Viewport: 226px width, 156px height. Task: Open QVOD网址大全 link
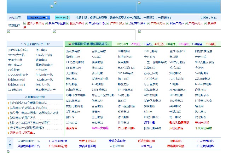(18, 75)
